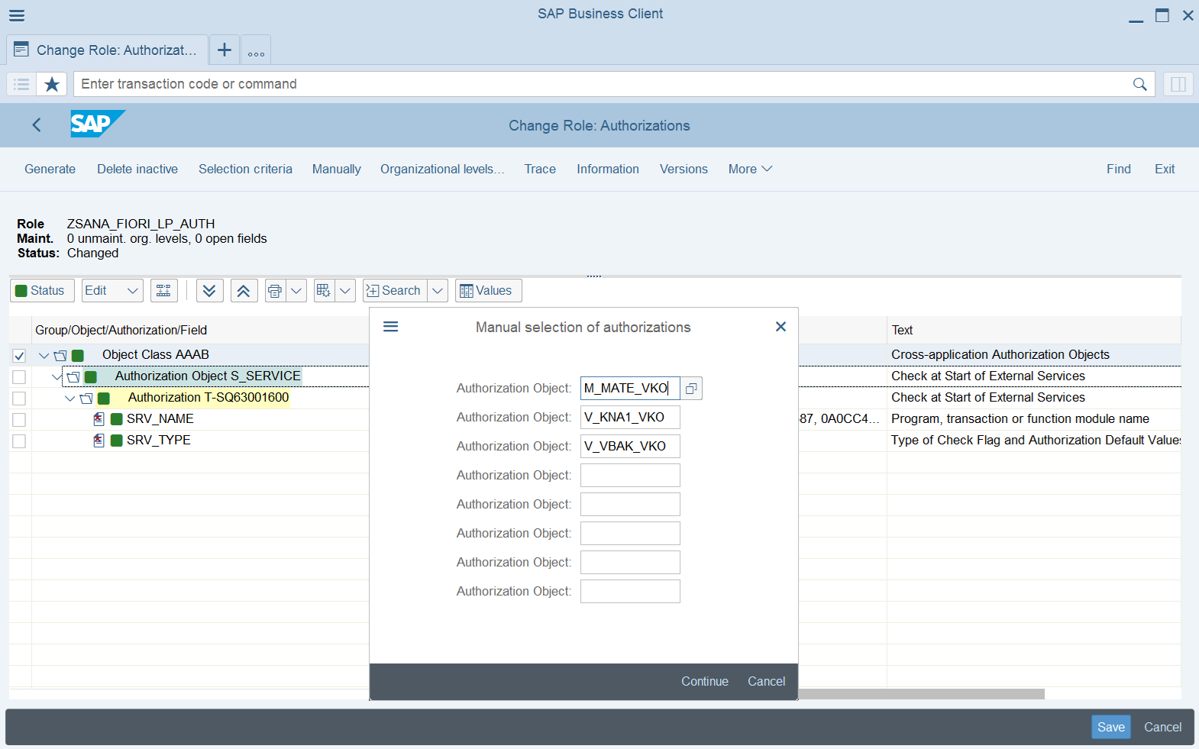Screen dimensions: 1199x749
Task: Go back with the left arrow
Action: (x=37, y=125)
